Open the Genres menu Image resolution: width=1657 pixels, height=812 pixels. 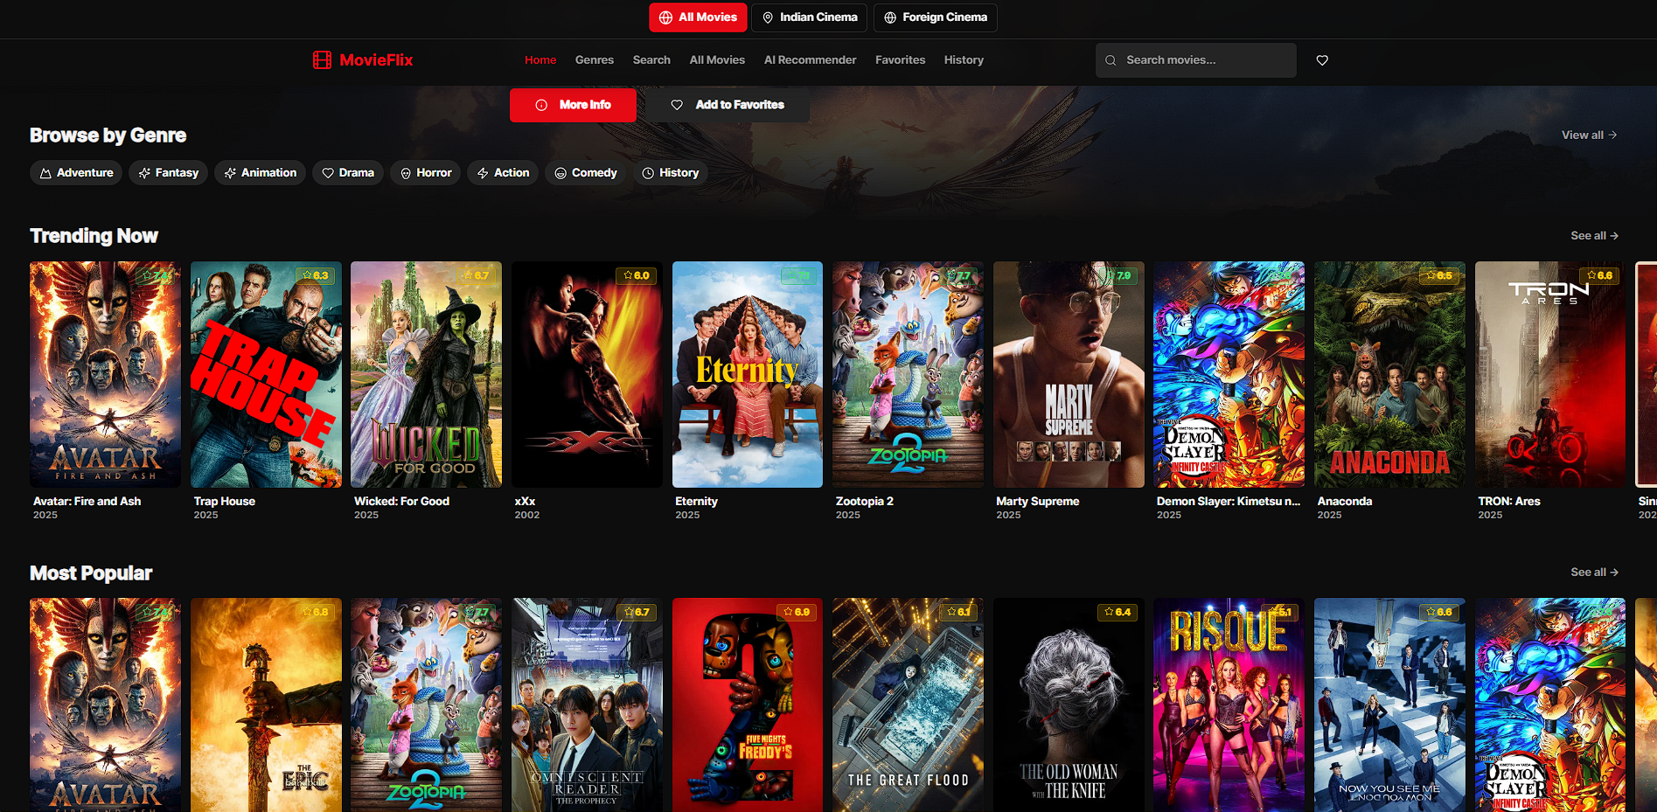coord(594,59)
